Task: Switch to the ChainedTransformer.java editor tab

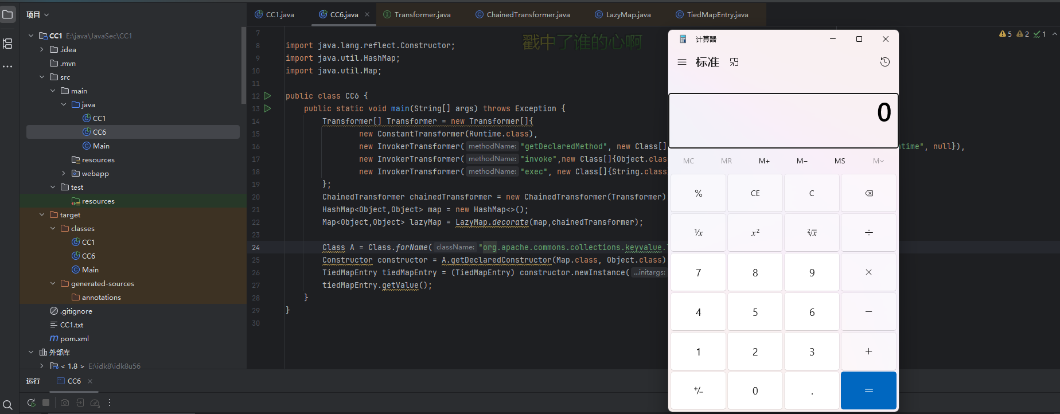Action: pyautogui.click(x=528, y=15)
